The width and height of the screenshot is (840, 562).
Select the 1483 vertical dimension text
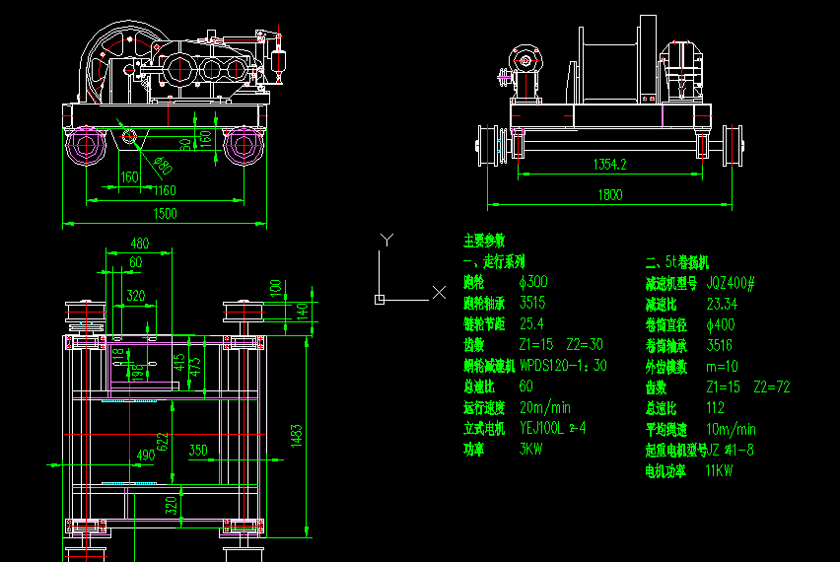(297, 436)
